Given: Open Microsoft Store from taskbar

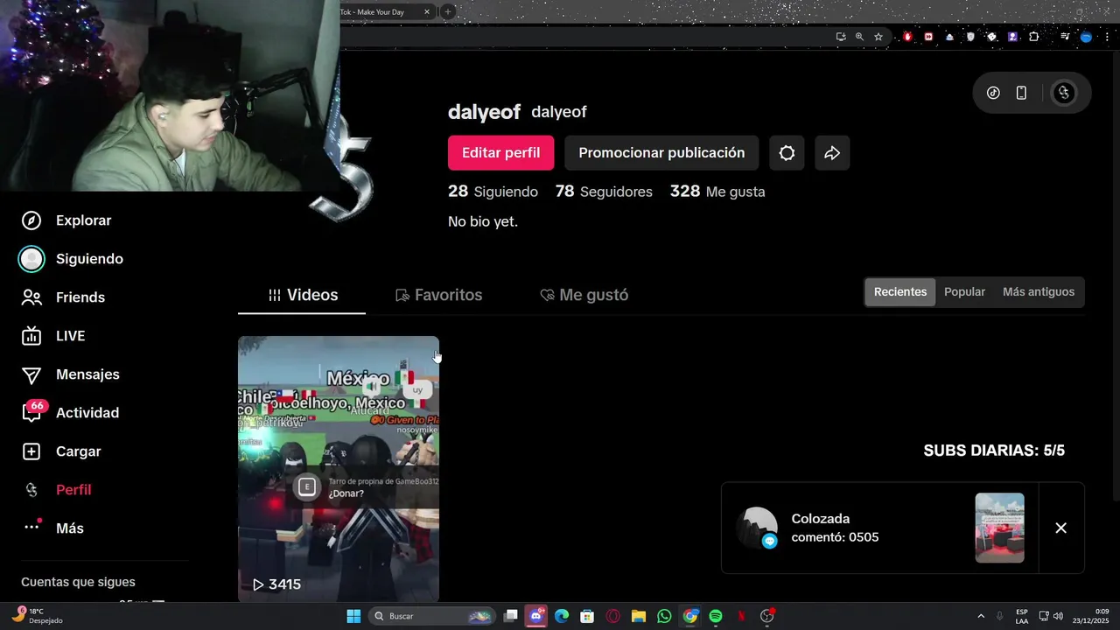Looking at the screenshot, I should (587, 616).
